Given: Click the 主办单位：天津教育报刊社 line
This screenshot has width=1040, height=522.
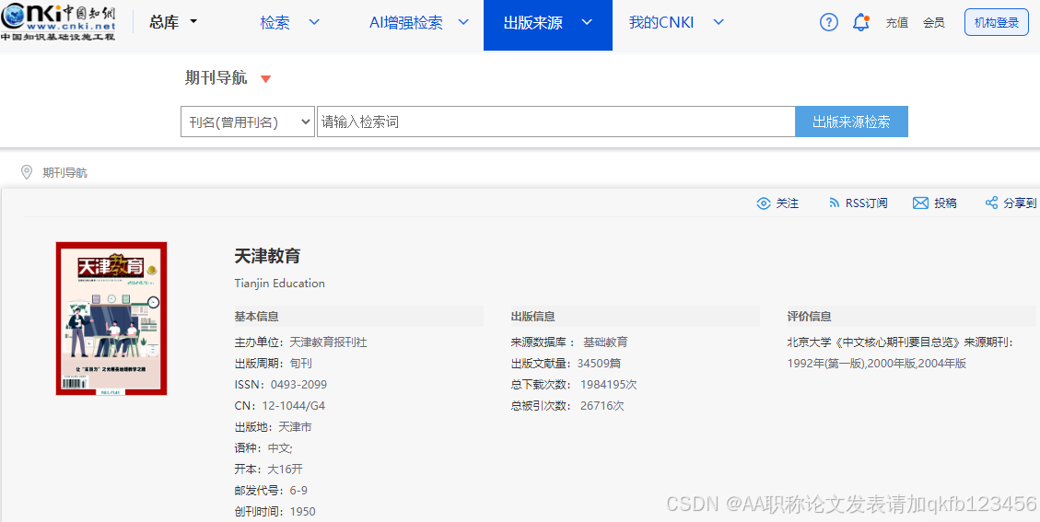Looking at the screenshot, I should [x=300, y=342].
